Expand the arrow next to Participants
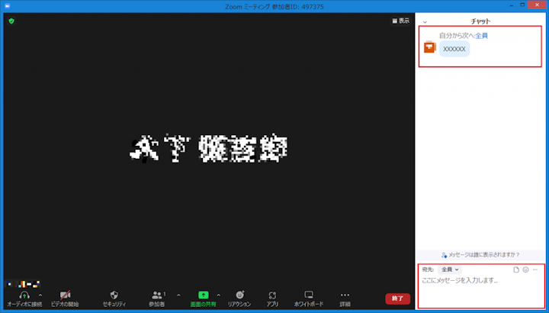The width and height of the screenshot is (549, 313). [x=178, y=295]
